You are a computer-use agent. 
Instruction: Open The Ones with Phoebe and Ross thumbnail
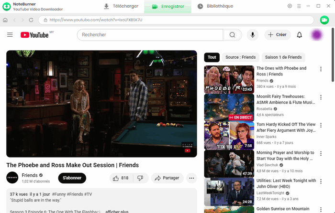point(229,80)
